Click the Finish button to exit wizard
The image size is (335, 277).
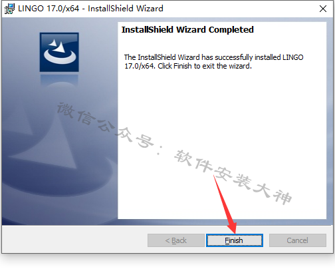235,240
